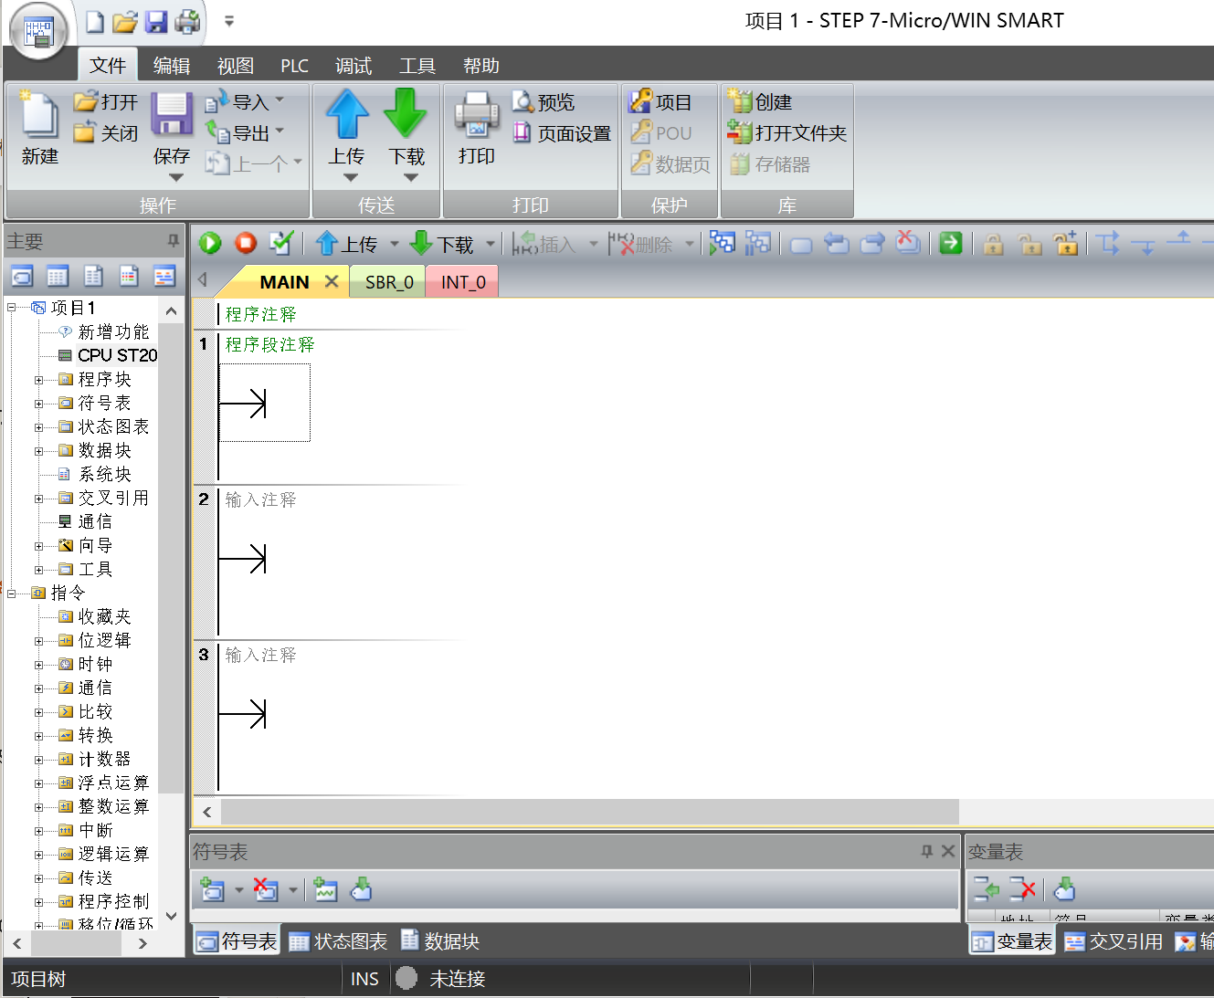Screen dimensions: 1214x998
Task: Click the compile checkmark icon in editor toolbar
Action: [x=280, y=243]
